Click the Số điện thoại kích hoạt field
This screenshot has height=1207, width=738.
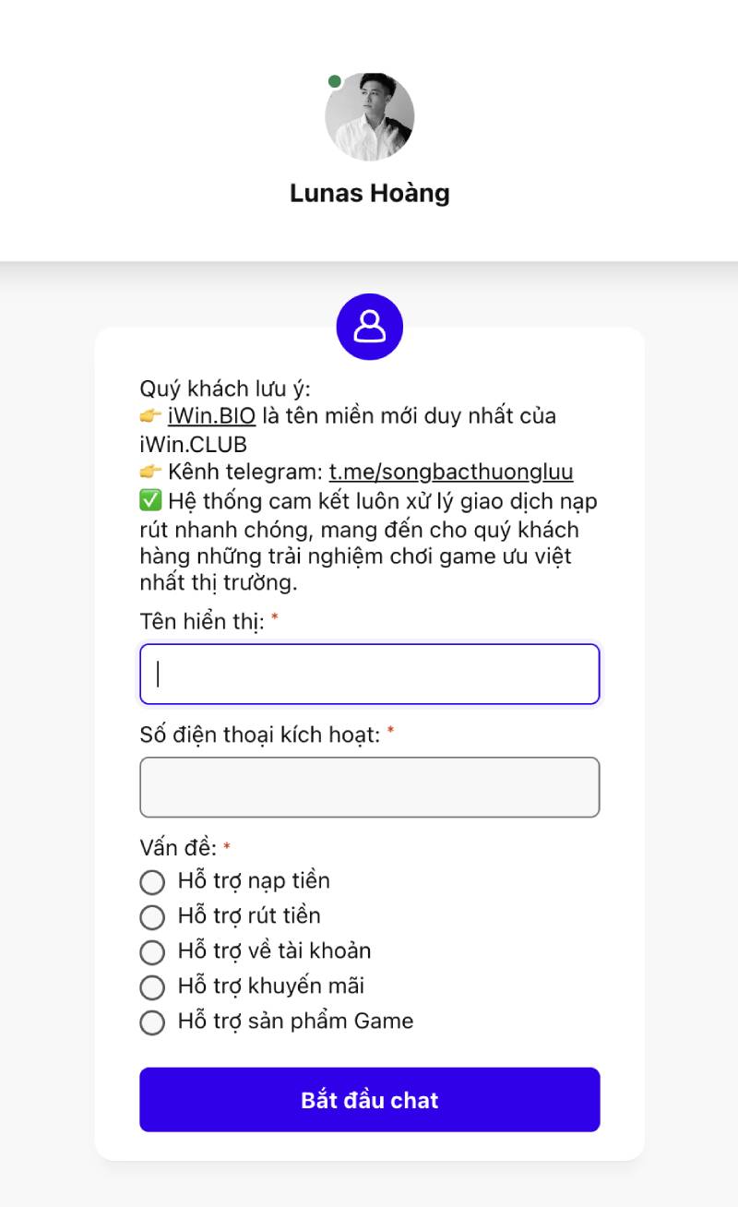[370, 787]
